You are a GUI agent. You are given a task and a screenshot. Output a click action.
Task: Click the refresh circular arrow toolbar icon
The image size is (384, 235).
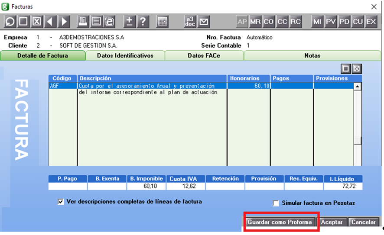pos(10,22)
